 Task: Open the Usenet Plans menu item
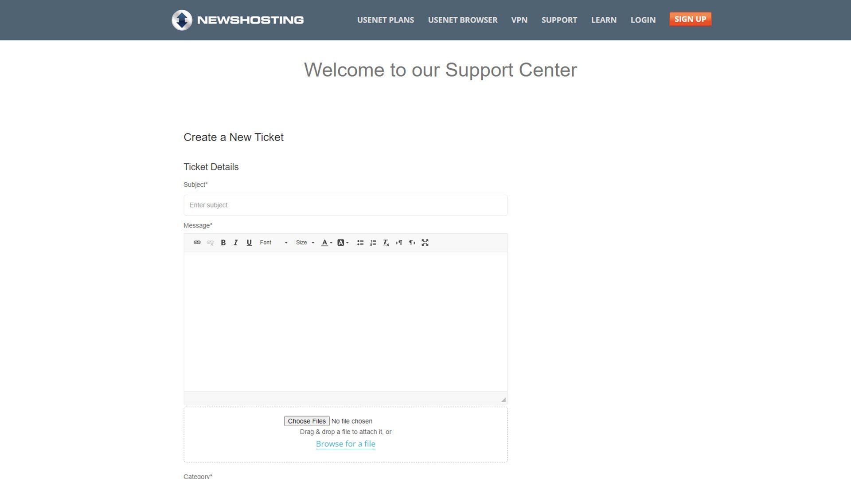385,20
